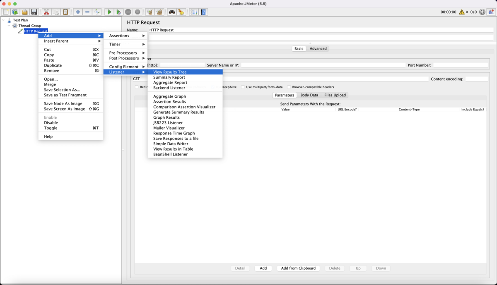Screen dimensions: 497x285
Task: Click the remote engines icon next to 0/0
Action: coord(482,12)
